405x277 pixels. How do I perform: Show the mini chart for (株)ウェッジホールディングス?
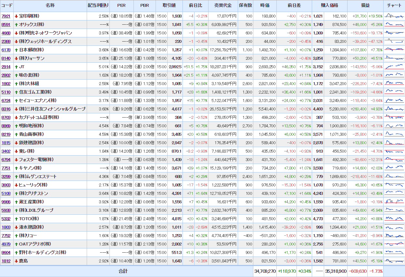coord(394,41)
